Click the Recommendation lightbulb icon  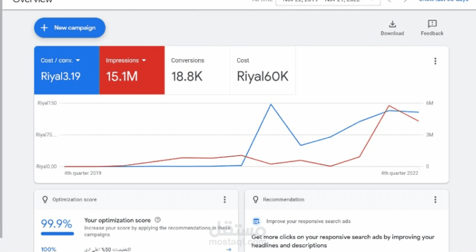pyautogui.click(x=256, y=199)
